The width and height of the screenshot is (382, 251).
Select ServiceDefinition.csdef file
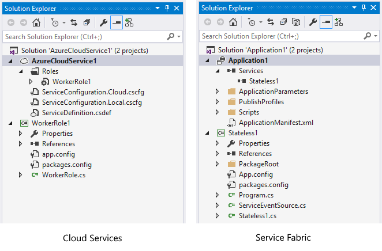(x=75, y=112)
